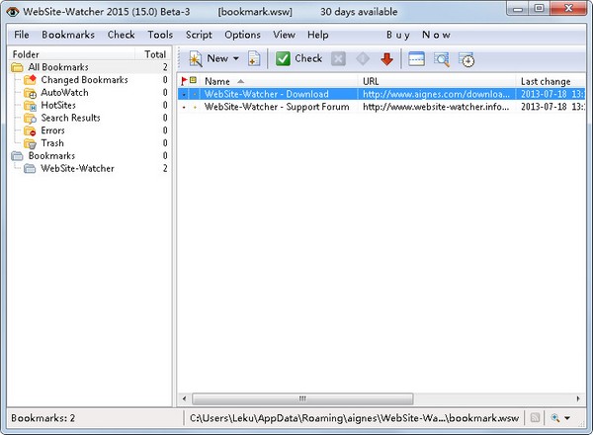
Task: Click the Trash folder icon
Action: click(30, 143)
